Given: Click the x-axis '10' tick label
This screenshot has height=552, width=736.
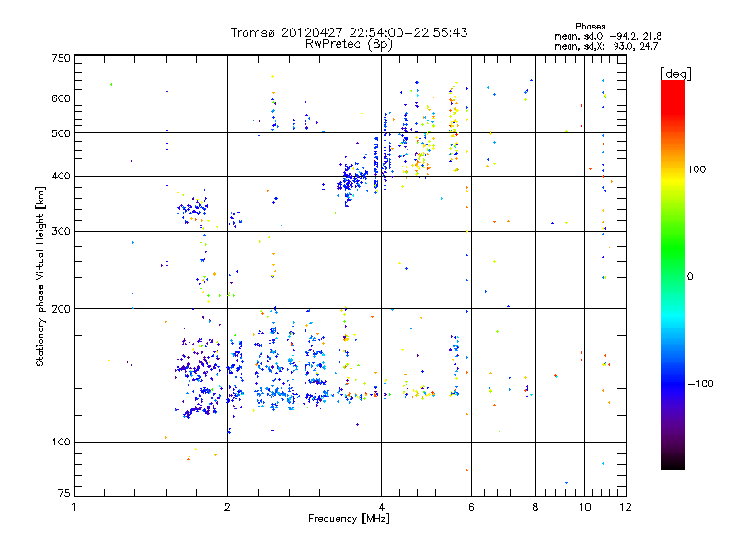Looking at the screenshot, I should coord(585,507).
